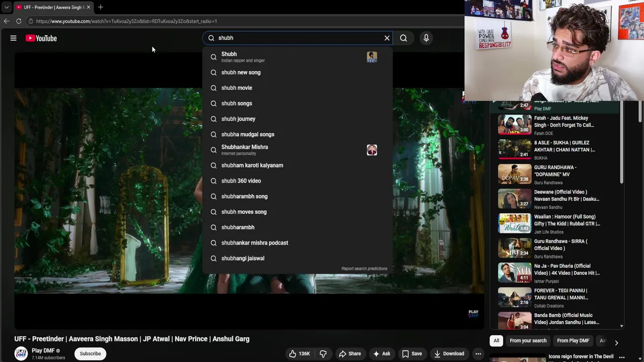Share the video
The width and height of the screenshot is (644, 362).
coord(350,353)
